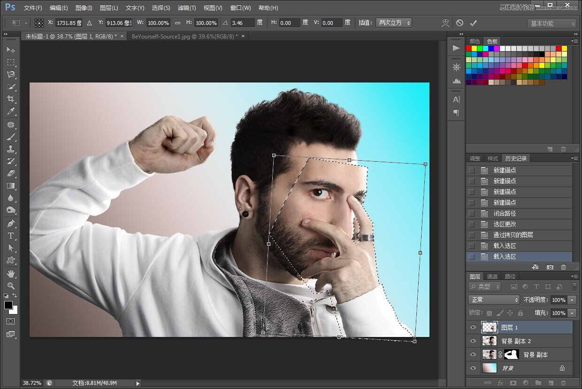Open the 基本功能 workspace dropdown

click(551, 23)
